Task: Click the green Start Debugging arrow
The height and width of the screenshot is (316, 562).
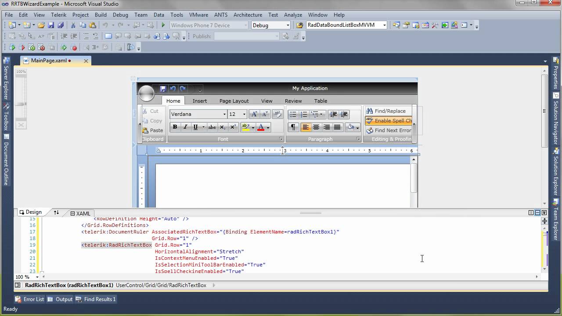Action: point(163,25)
